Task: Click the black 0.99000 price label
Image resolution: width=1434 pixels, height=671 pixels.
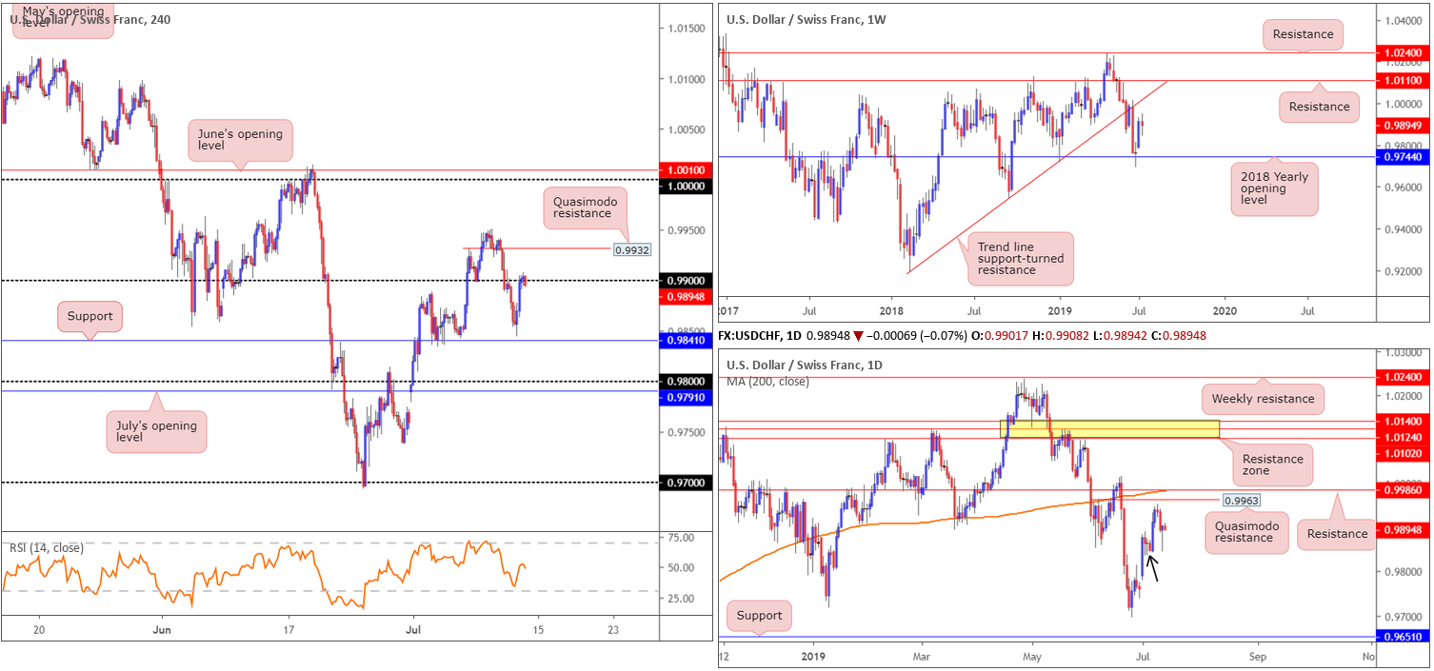Action: point(686,281)
